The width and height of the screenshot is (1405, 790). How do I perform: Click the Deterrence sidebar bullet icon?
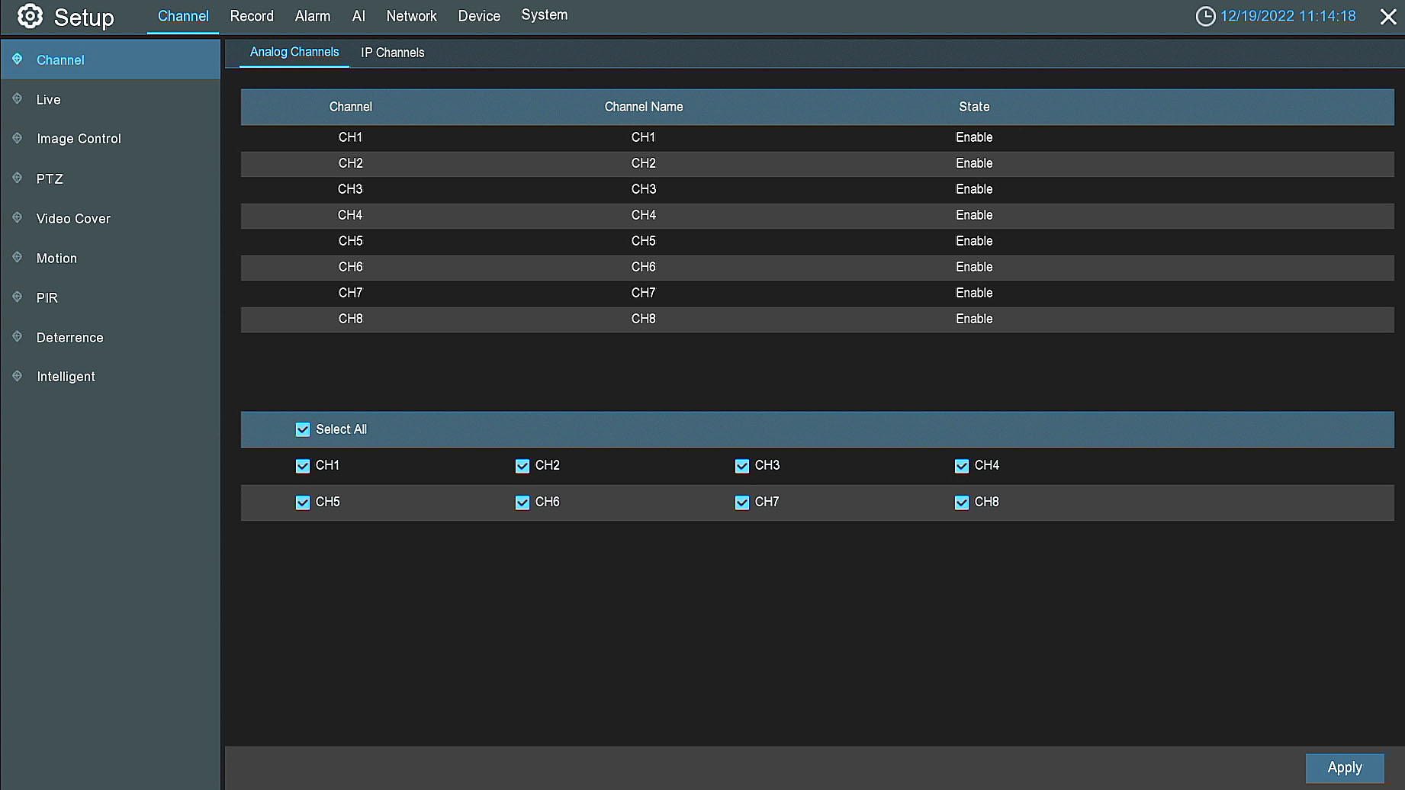coord(17,336)
